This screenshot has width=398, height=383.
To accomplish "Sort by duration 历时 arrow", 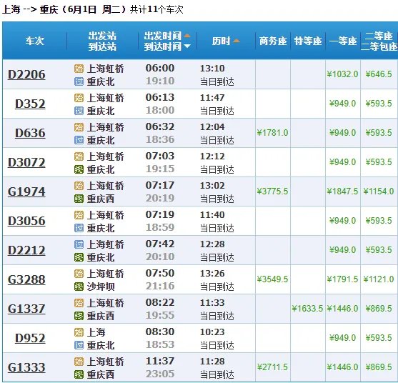I will tap(237, 41).
